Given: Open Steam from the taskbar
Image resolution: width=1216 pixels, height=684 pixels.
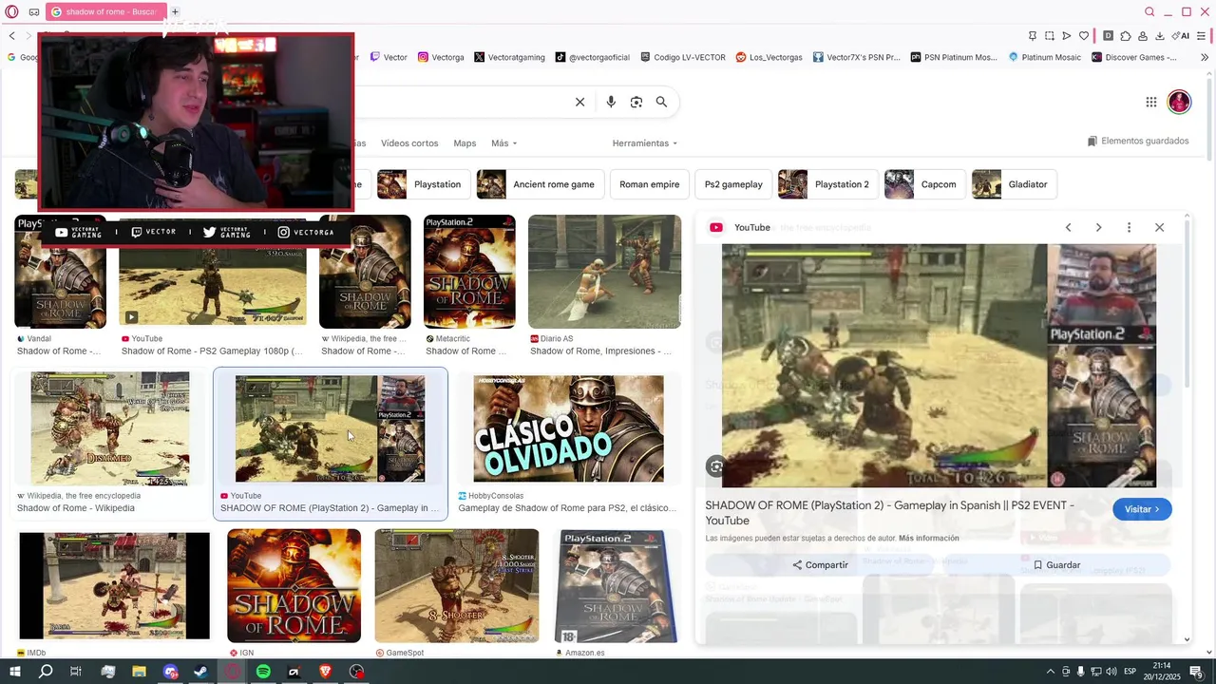Looking at the screenshot, I should click(201, 672).
